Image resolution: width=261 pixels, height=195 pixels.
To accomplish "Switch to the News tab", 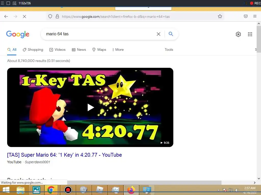I will [79, 50].
